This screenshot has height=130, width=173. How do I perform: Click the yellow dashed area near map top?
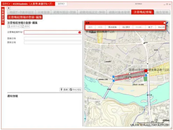(x=100, y=37)
